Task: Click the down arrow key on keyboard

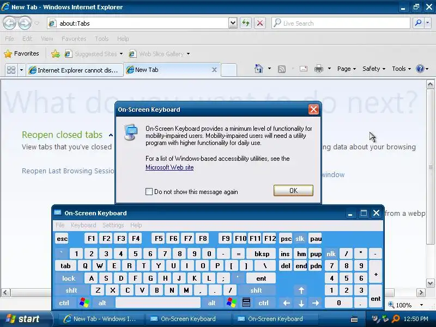Action: (301, 303)
